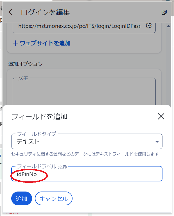
Task: Click the back arrow in the header
Action: pos(11,12)
